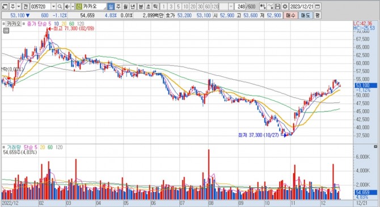Viewport: 380px width, 207px height.
Task: Expand the stock code history dropdown
Action: point(53,7)
